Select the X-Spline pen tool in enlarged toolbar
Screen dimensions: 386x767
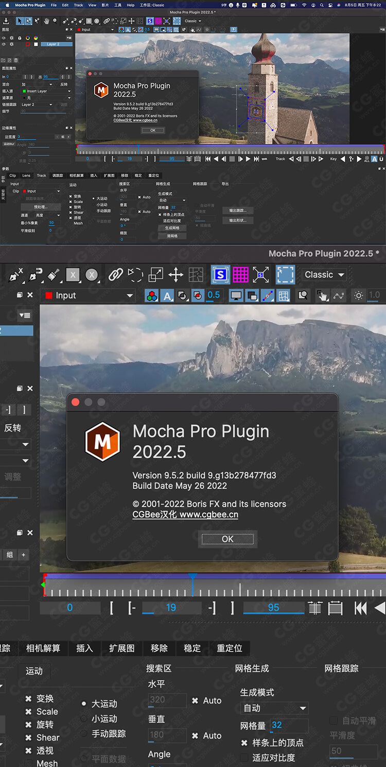pyautogui.click(x=16, y=275)
